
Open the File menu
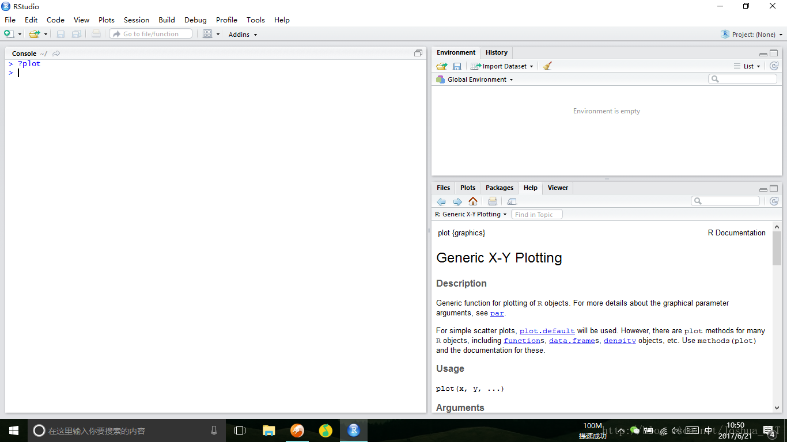(x=10, y=20)
